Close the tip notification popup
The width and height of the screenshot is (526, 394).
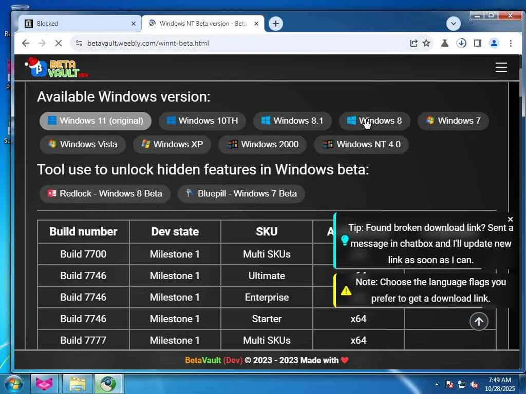click(510, 219)
